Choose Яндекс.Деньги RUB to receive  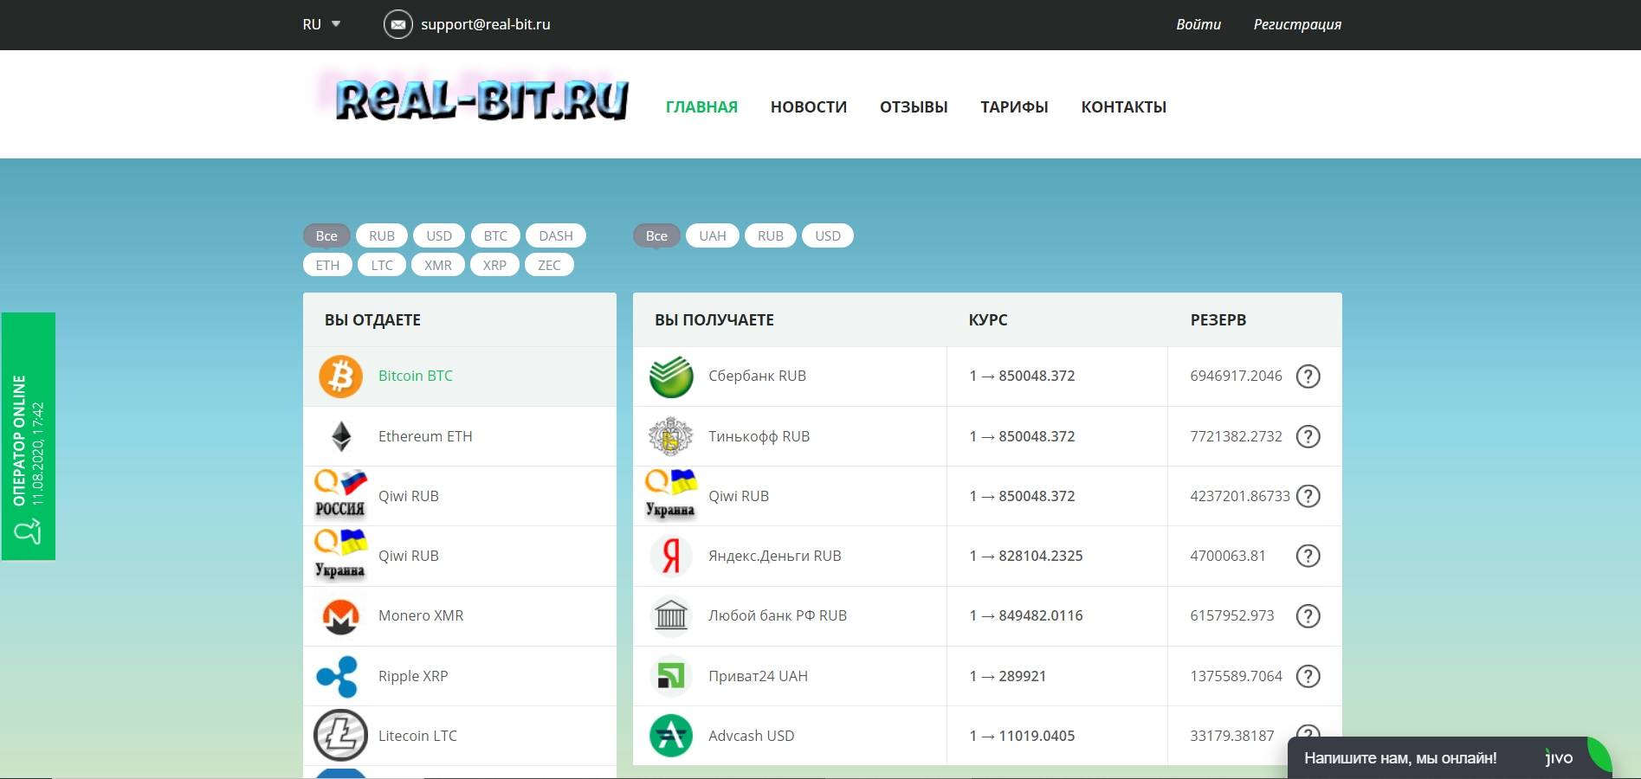[987, 556]
